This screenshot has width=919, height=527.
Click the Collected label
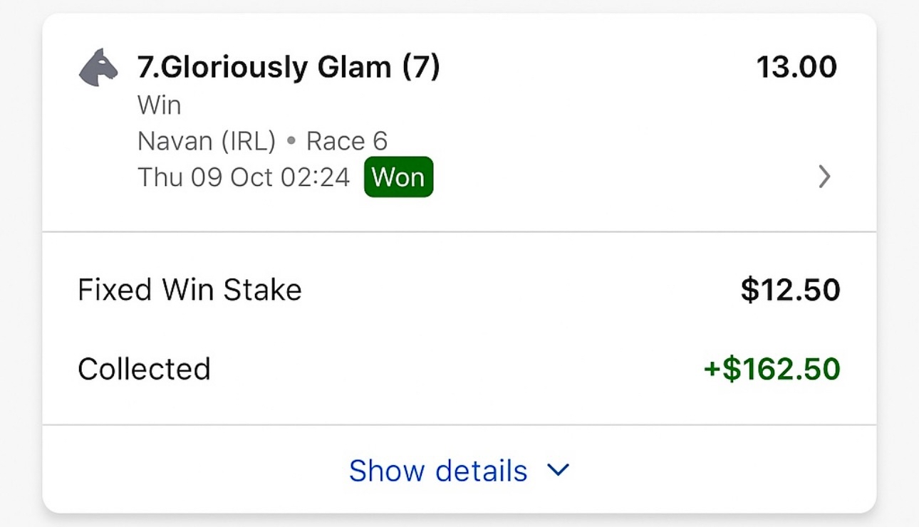coord(144,369)
